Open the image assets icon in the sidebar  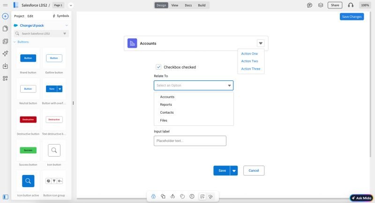(5, 41)
